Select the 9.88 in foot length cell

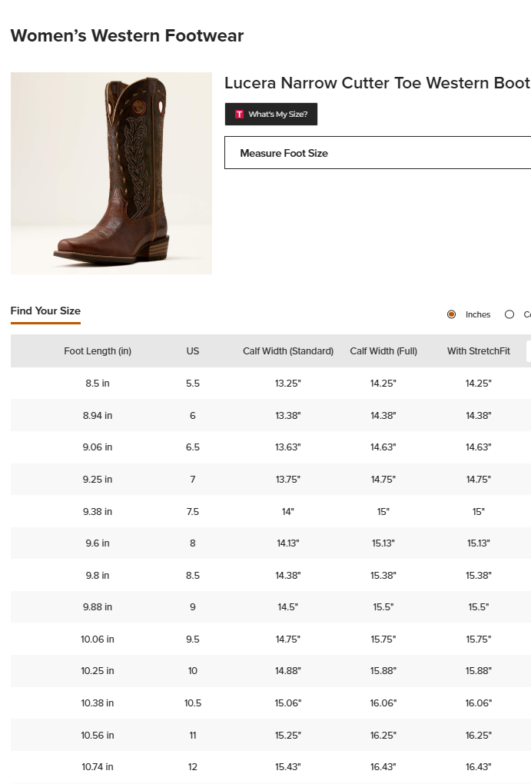point(98,607)
